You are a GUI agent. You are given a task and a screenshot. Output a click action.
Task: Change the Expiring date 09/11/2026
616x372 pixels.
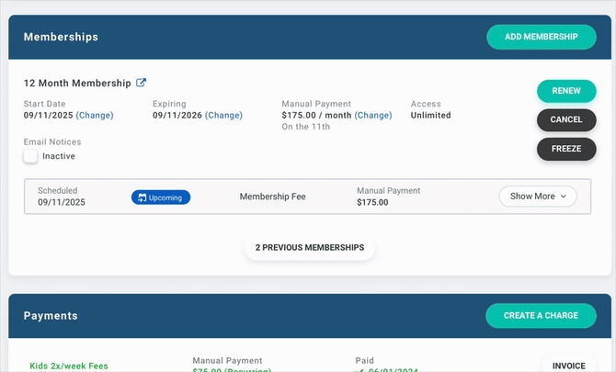pos(223,116)
